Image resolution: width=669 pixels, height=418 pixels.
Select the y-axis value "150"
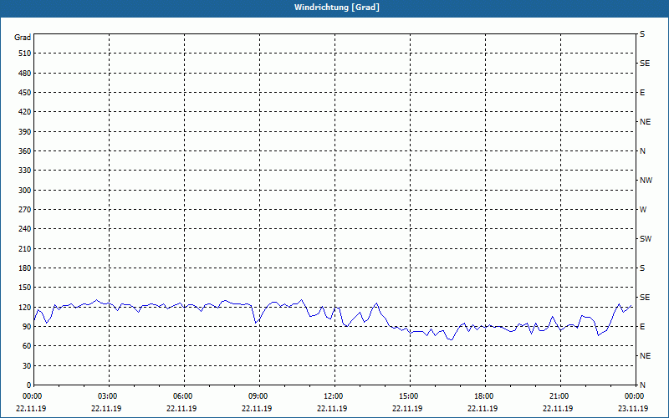(x=25, y=288)
